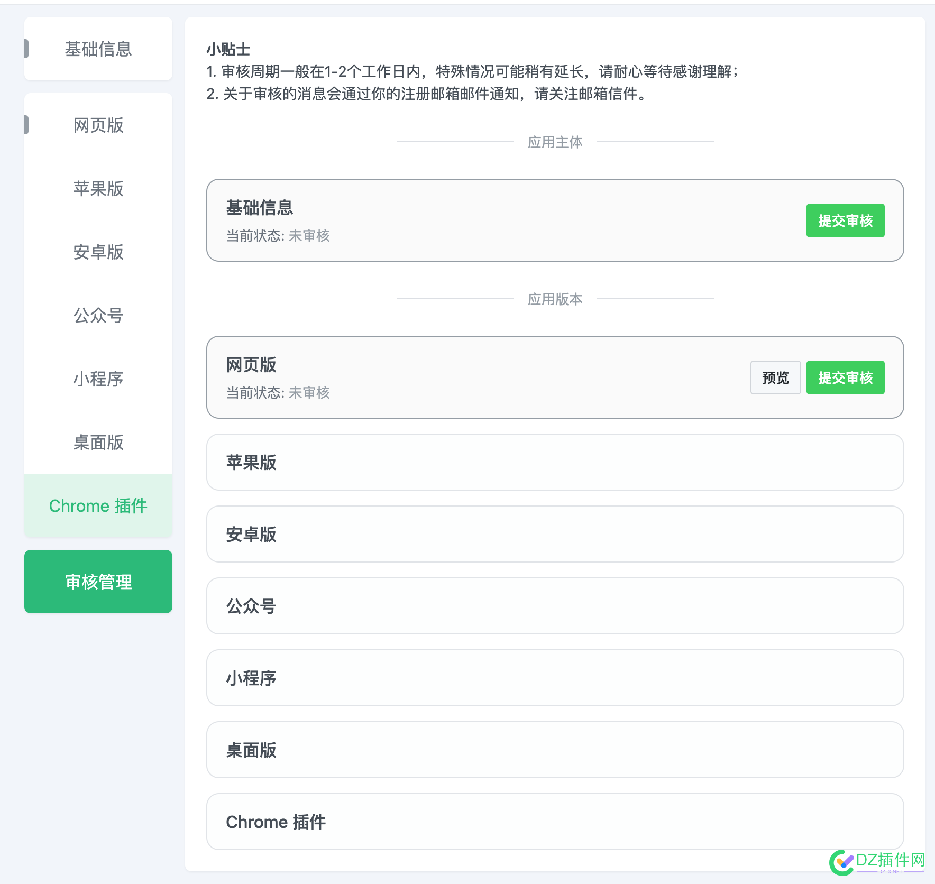Preview the 网页版 version
The image size is (935, 884).
775,377
